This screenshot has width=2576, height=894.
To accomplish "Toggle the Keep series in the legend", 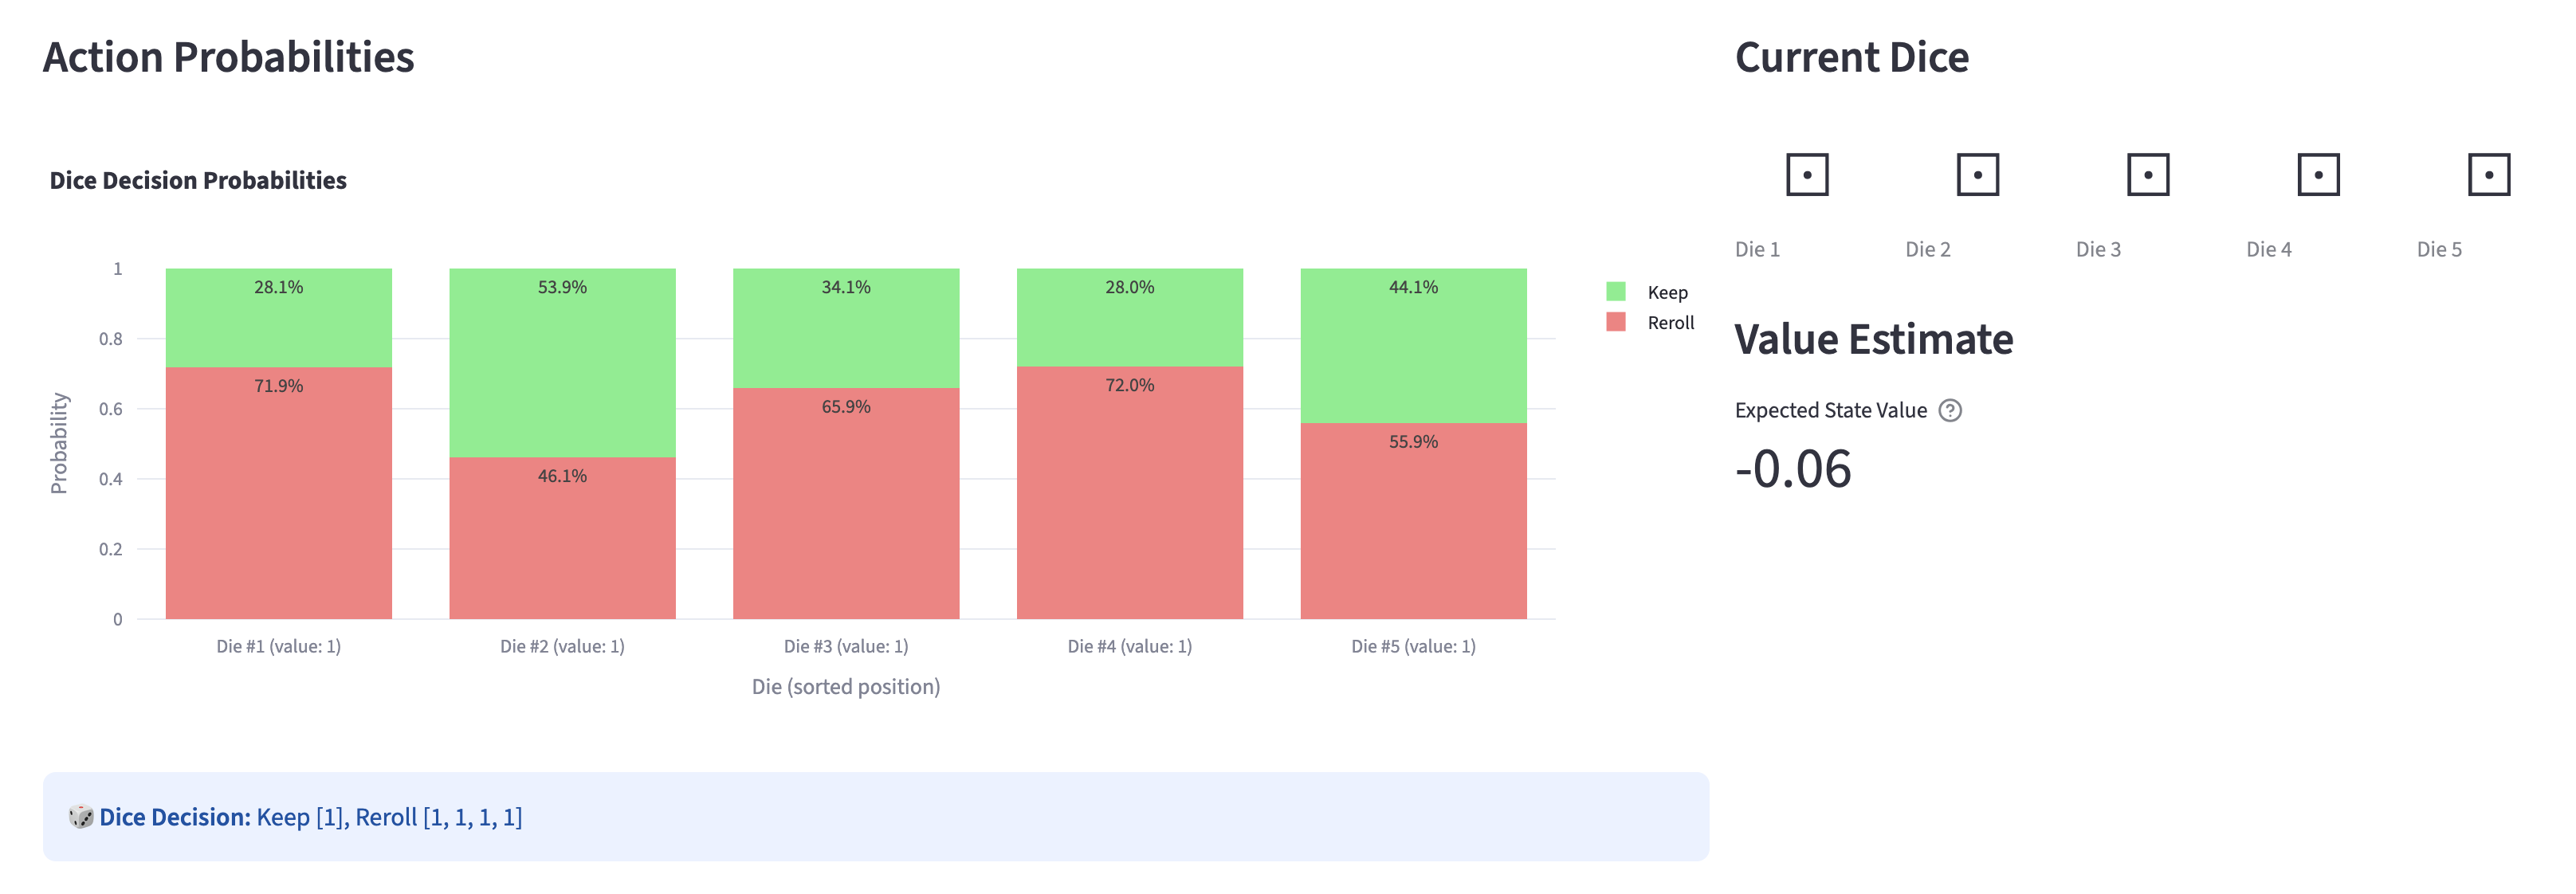I will click(x=1666, y=292).
